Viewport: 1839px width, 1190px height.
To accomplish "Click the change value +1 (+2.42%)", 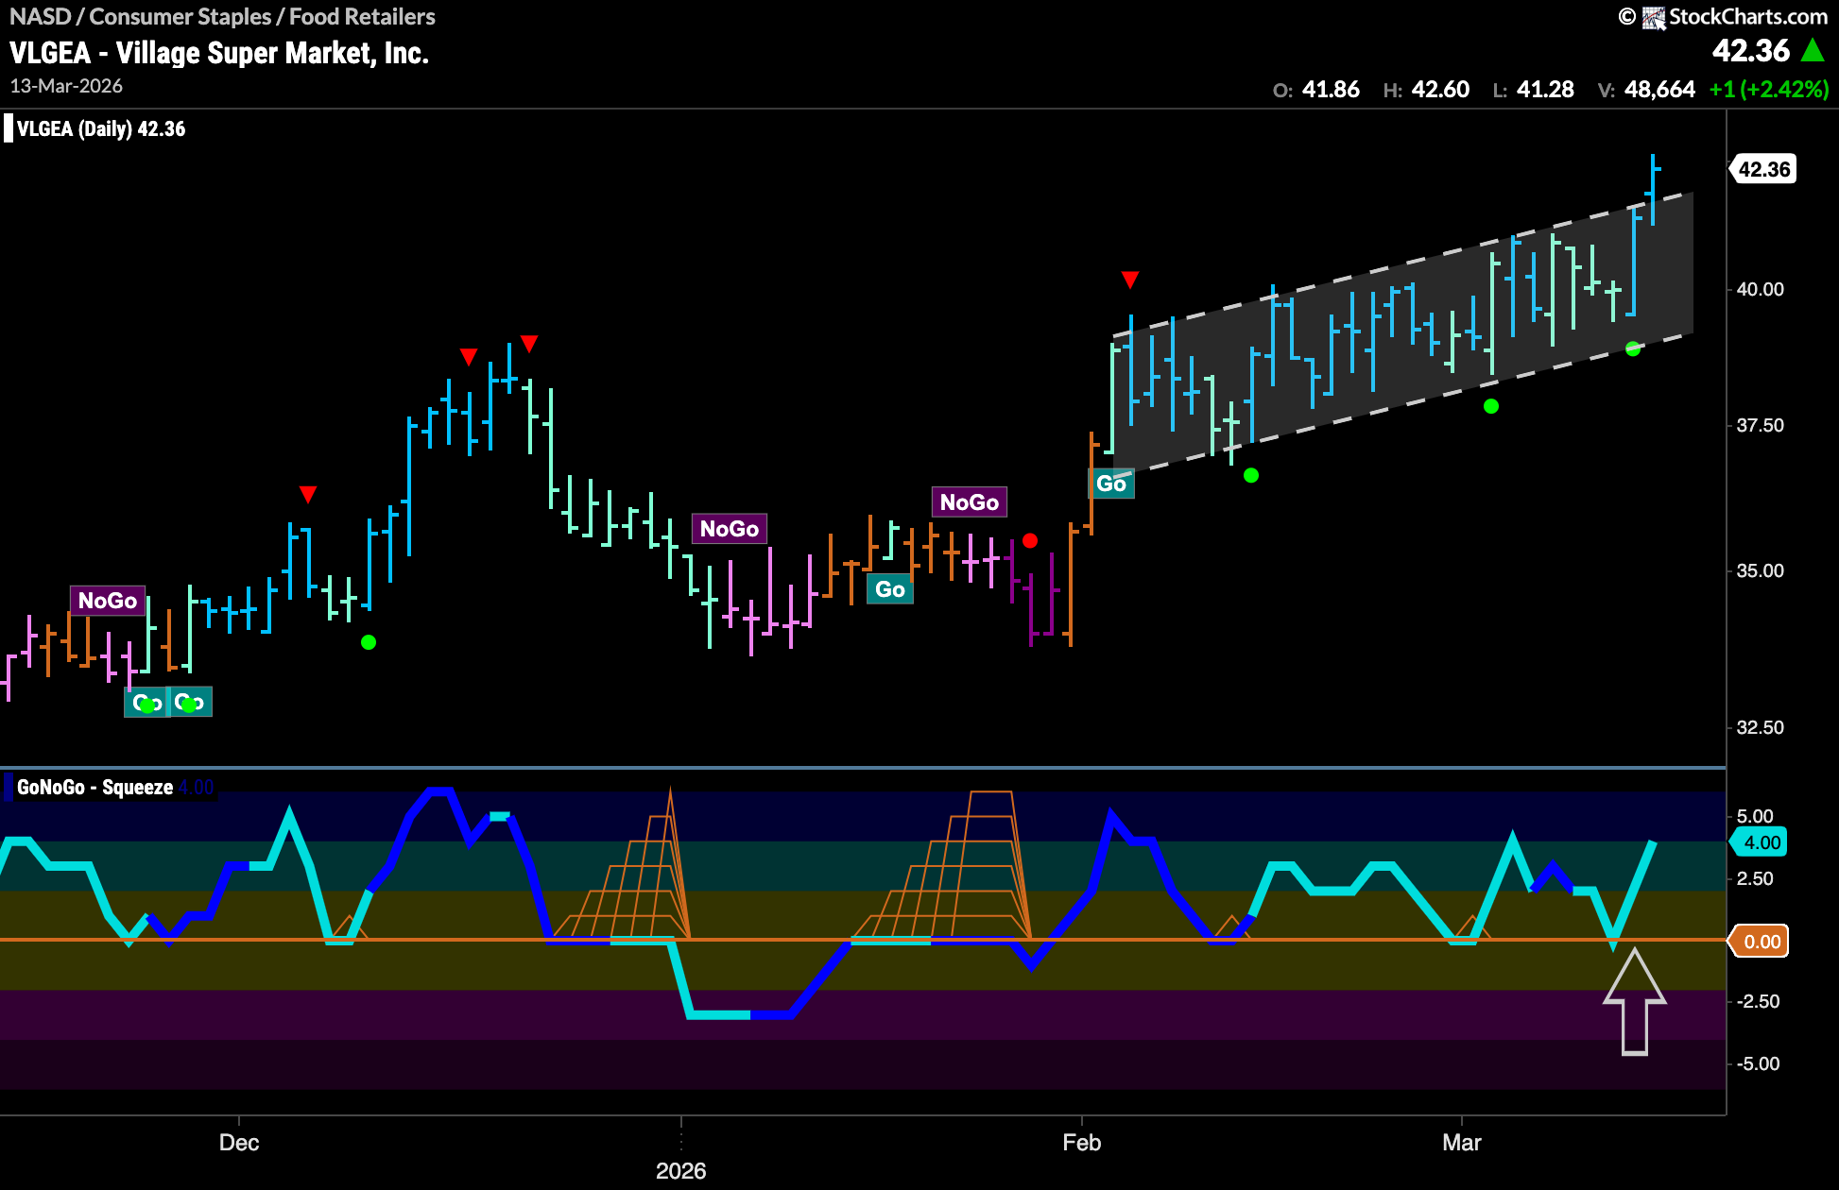I will 1769,90.
